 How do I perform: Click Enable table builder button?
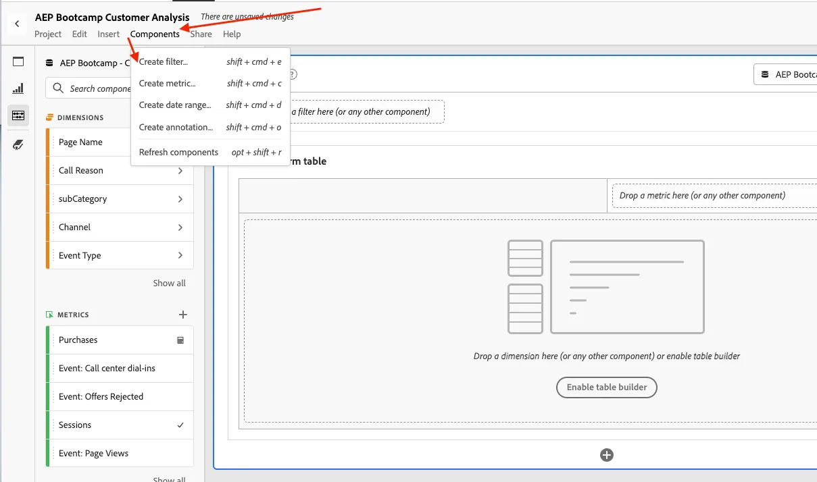pos(607,387)
